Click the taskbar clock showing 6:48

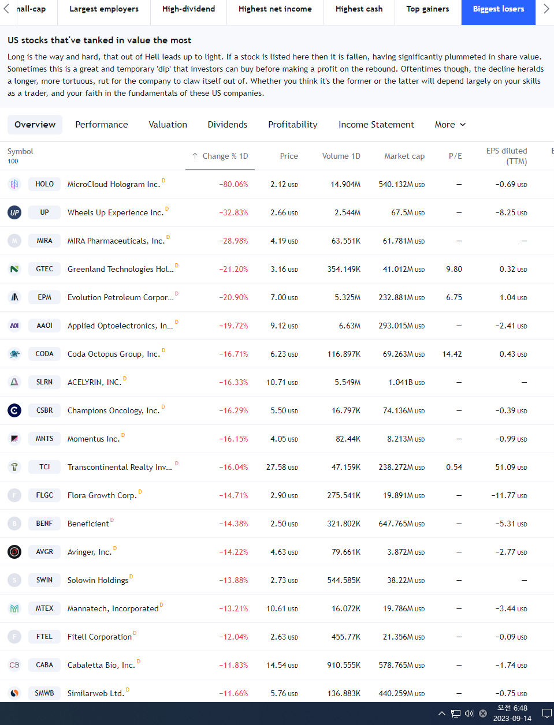tap(512, 713)
